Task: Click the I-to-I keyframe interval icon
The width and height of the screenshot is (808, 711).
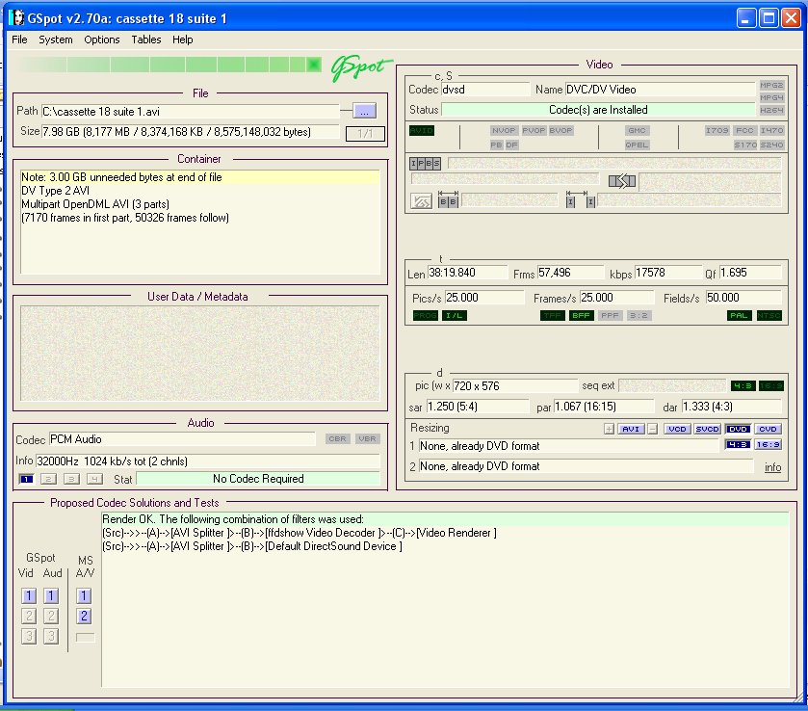Action: [580, 199]
